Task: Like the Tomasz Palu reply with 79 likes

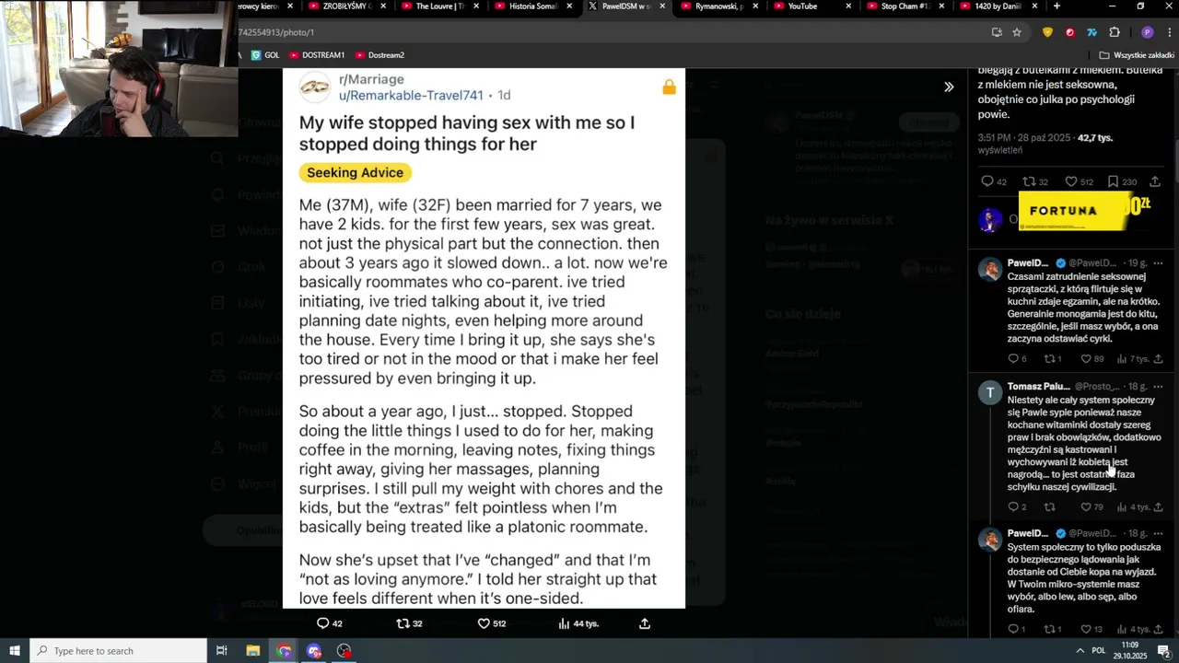Action: pos(1085,506)
